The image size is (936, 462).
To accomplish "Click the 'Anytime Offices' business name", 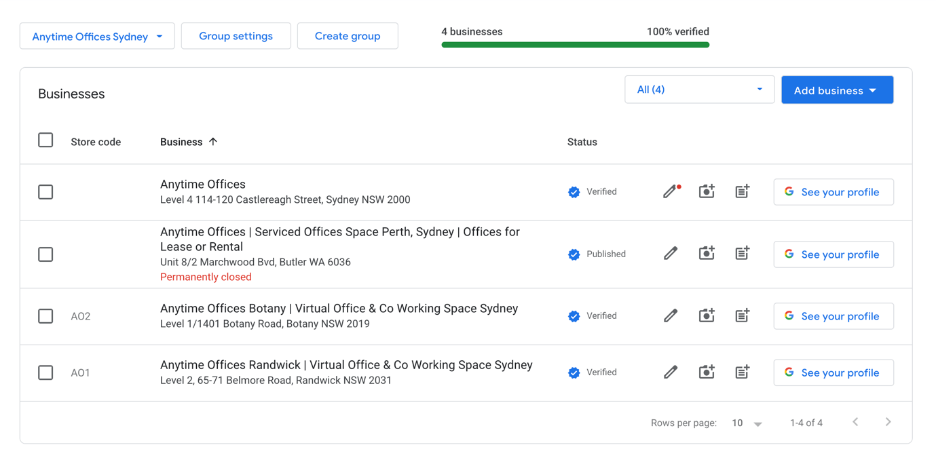I will pos(203,184).
